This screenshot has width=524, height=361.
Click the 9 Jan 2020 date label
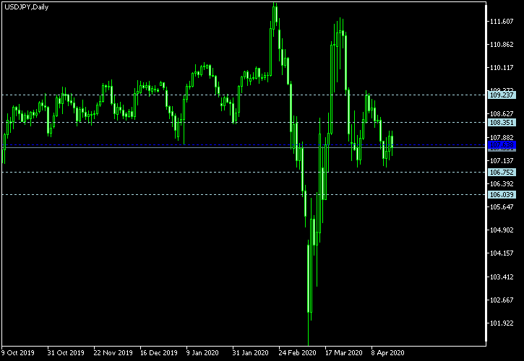[202, 352]
